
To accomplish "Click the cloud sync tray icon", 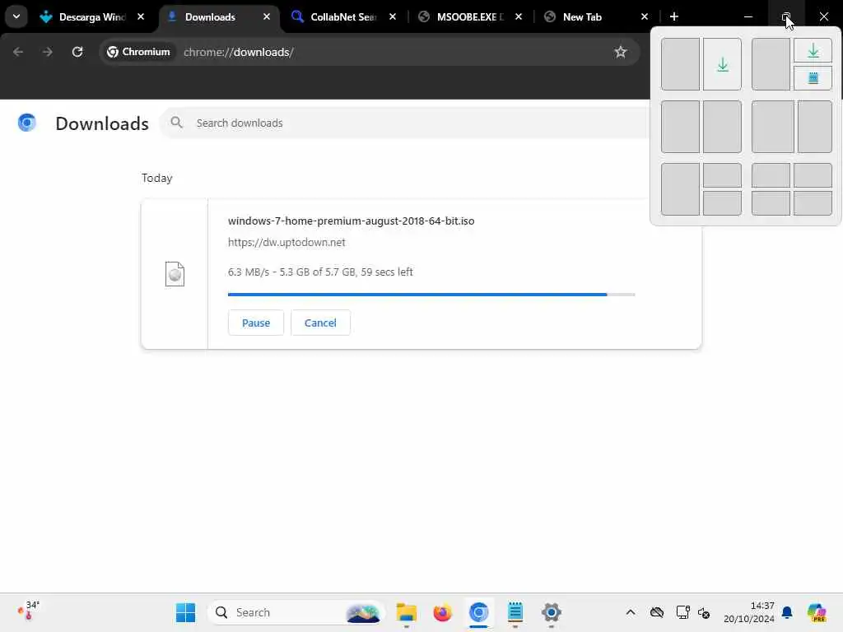I will click(656, 612).
